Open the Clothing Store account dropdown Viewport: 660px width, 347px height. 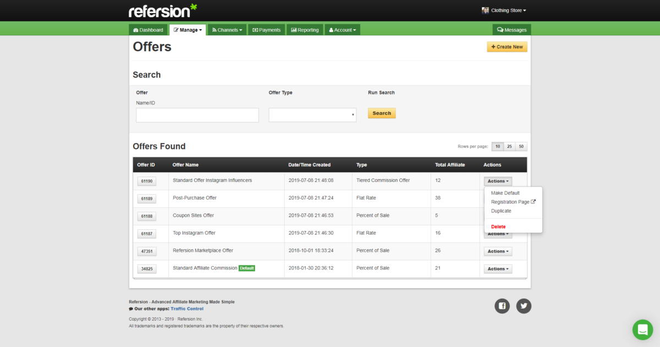tap(503, 10)
